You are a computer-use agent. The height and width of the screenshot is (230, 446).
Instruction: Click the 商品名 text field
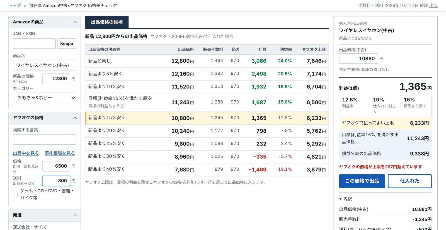[45, 65]
